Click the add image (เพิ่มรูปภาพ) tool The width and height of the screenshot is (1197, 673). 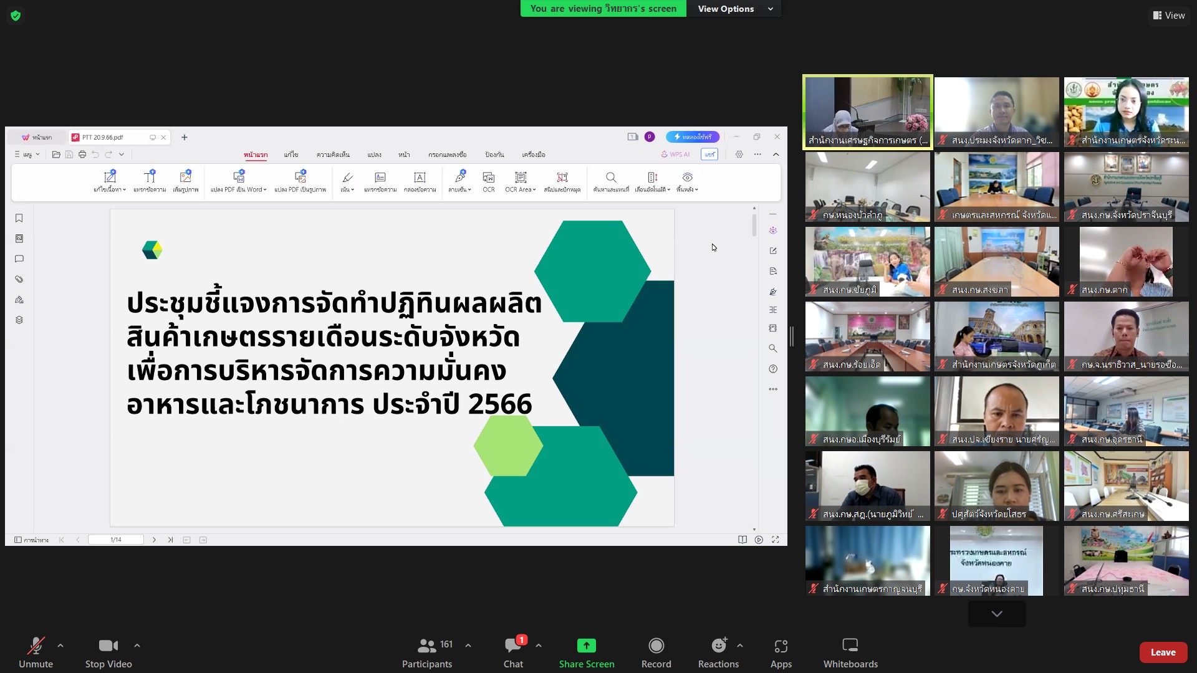pos(185,181)
